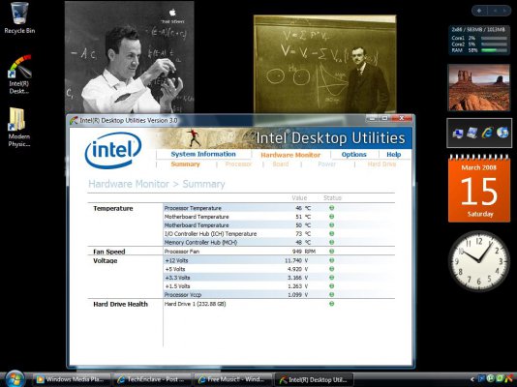
Task: Click the desert slideshow gadget picture
Action: click(478, 88)
